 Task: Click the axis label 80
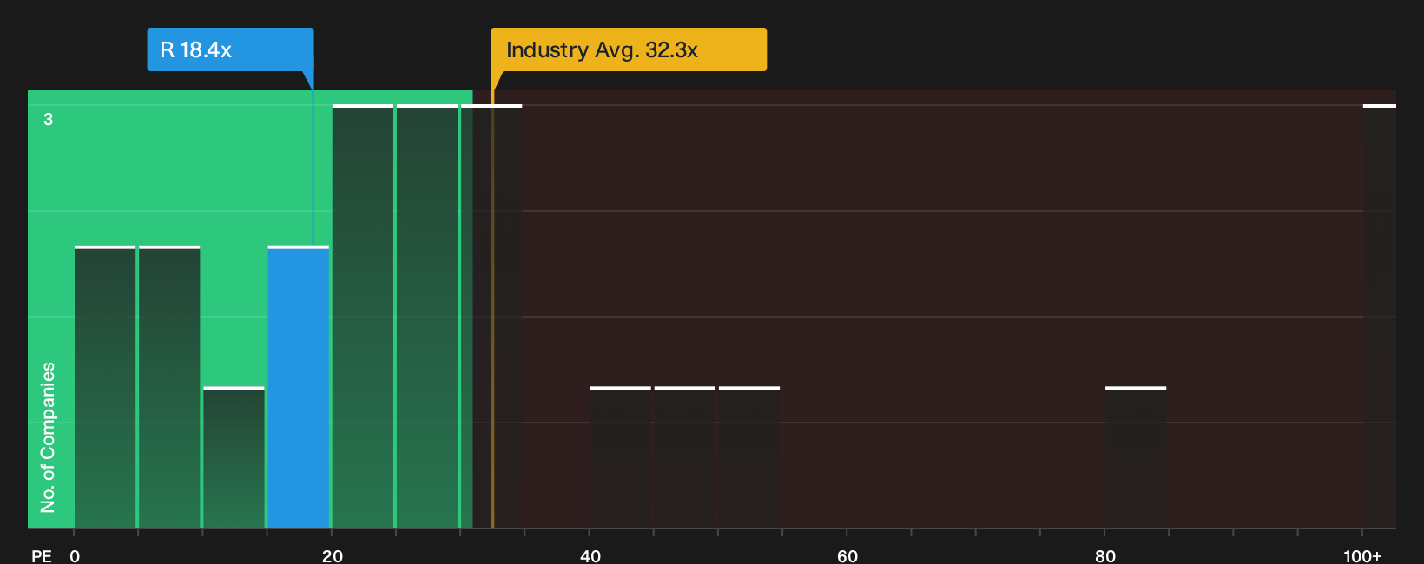1105,555
